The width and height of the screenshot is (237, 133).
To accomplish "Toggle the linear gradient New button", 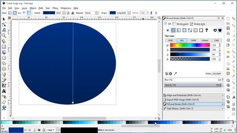I will tap(10, 13).
